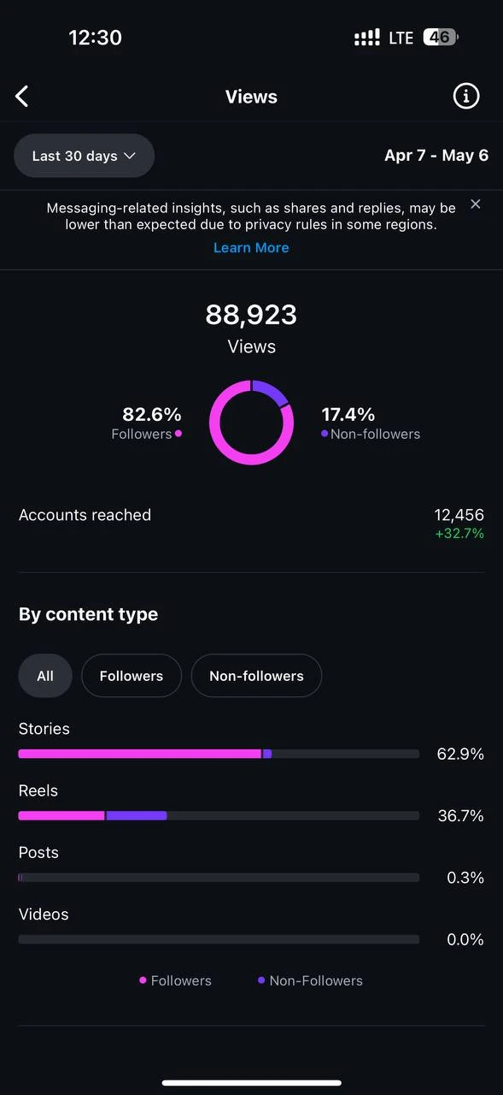Select the All filter chip
Screen dimensions: 503x1095
[x=45, y=676]
